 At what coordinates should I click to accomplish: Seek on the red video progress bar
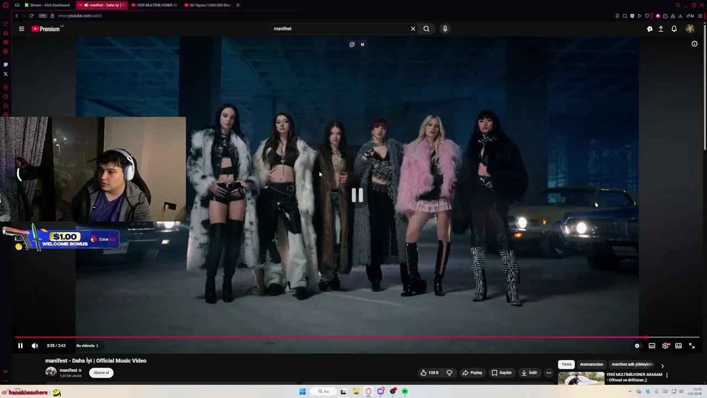(357, 337)
